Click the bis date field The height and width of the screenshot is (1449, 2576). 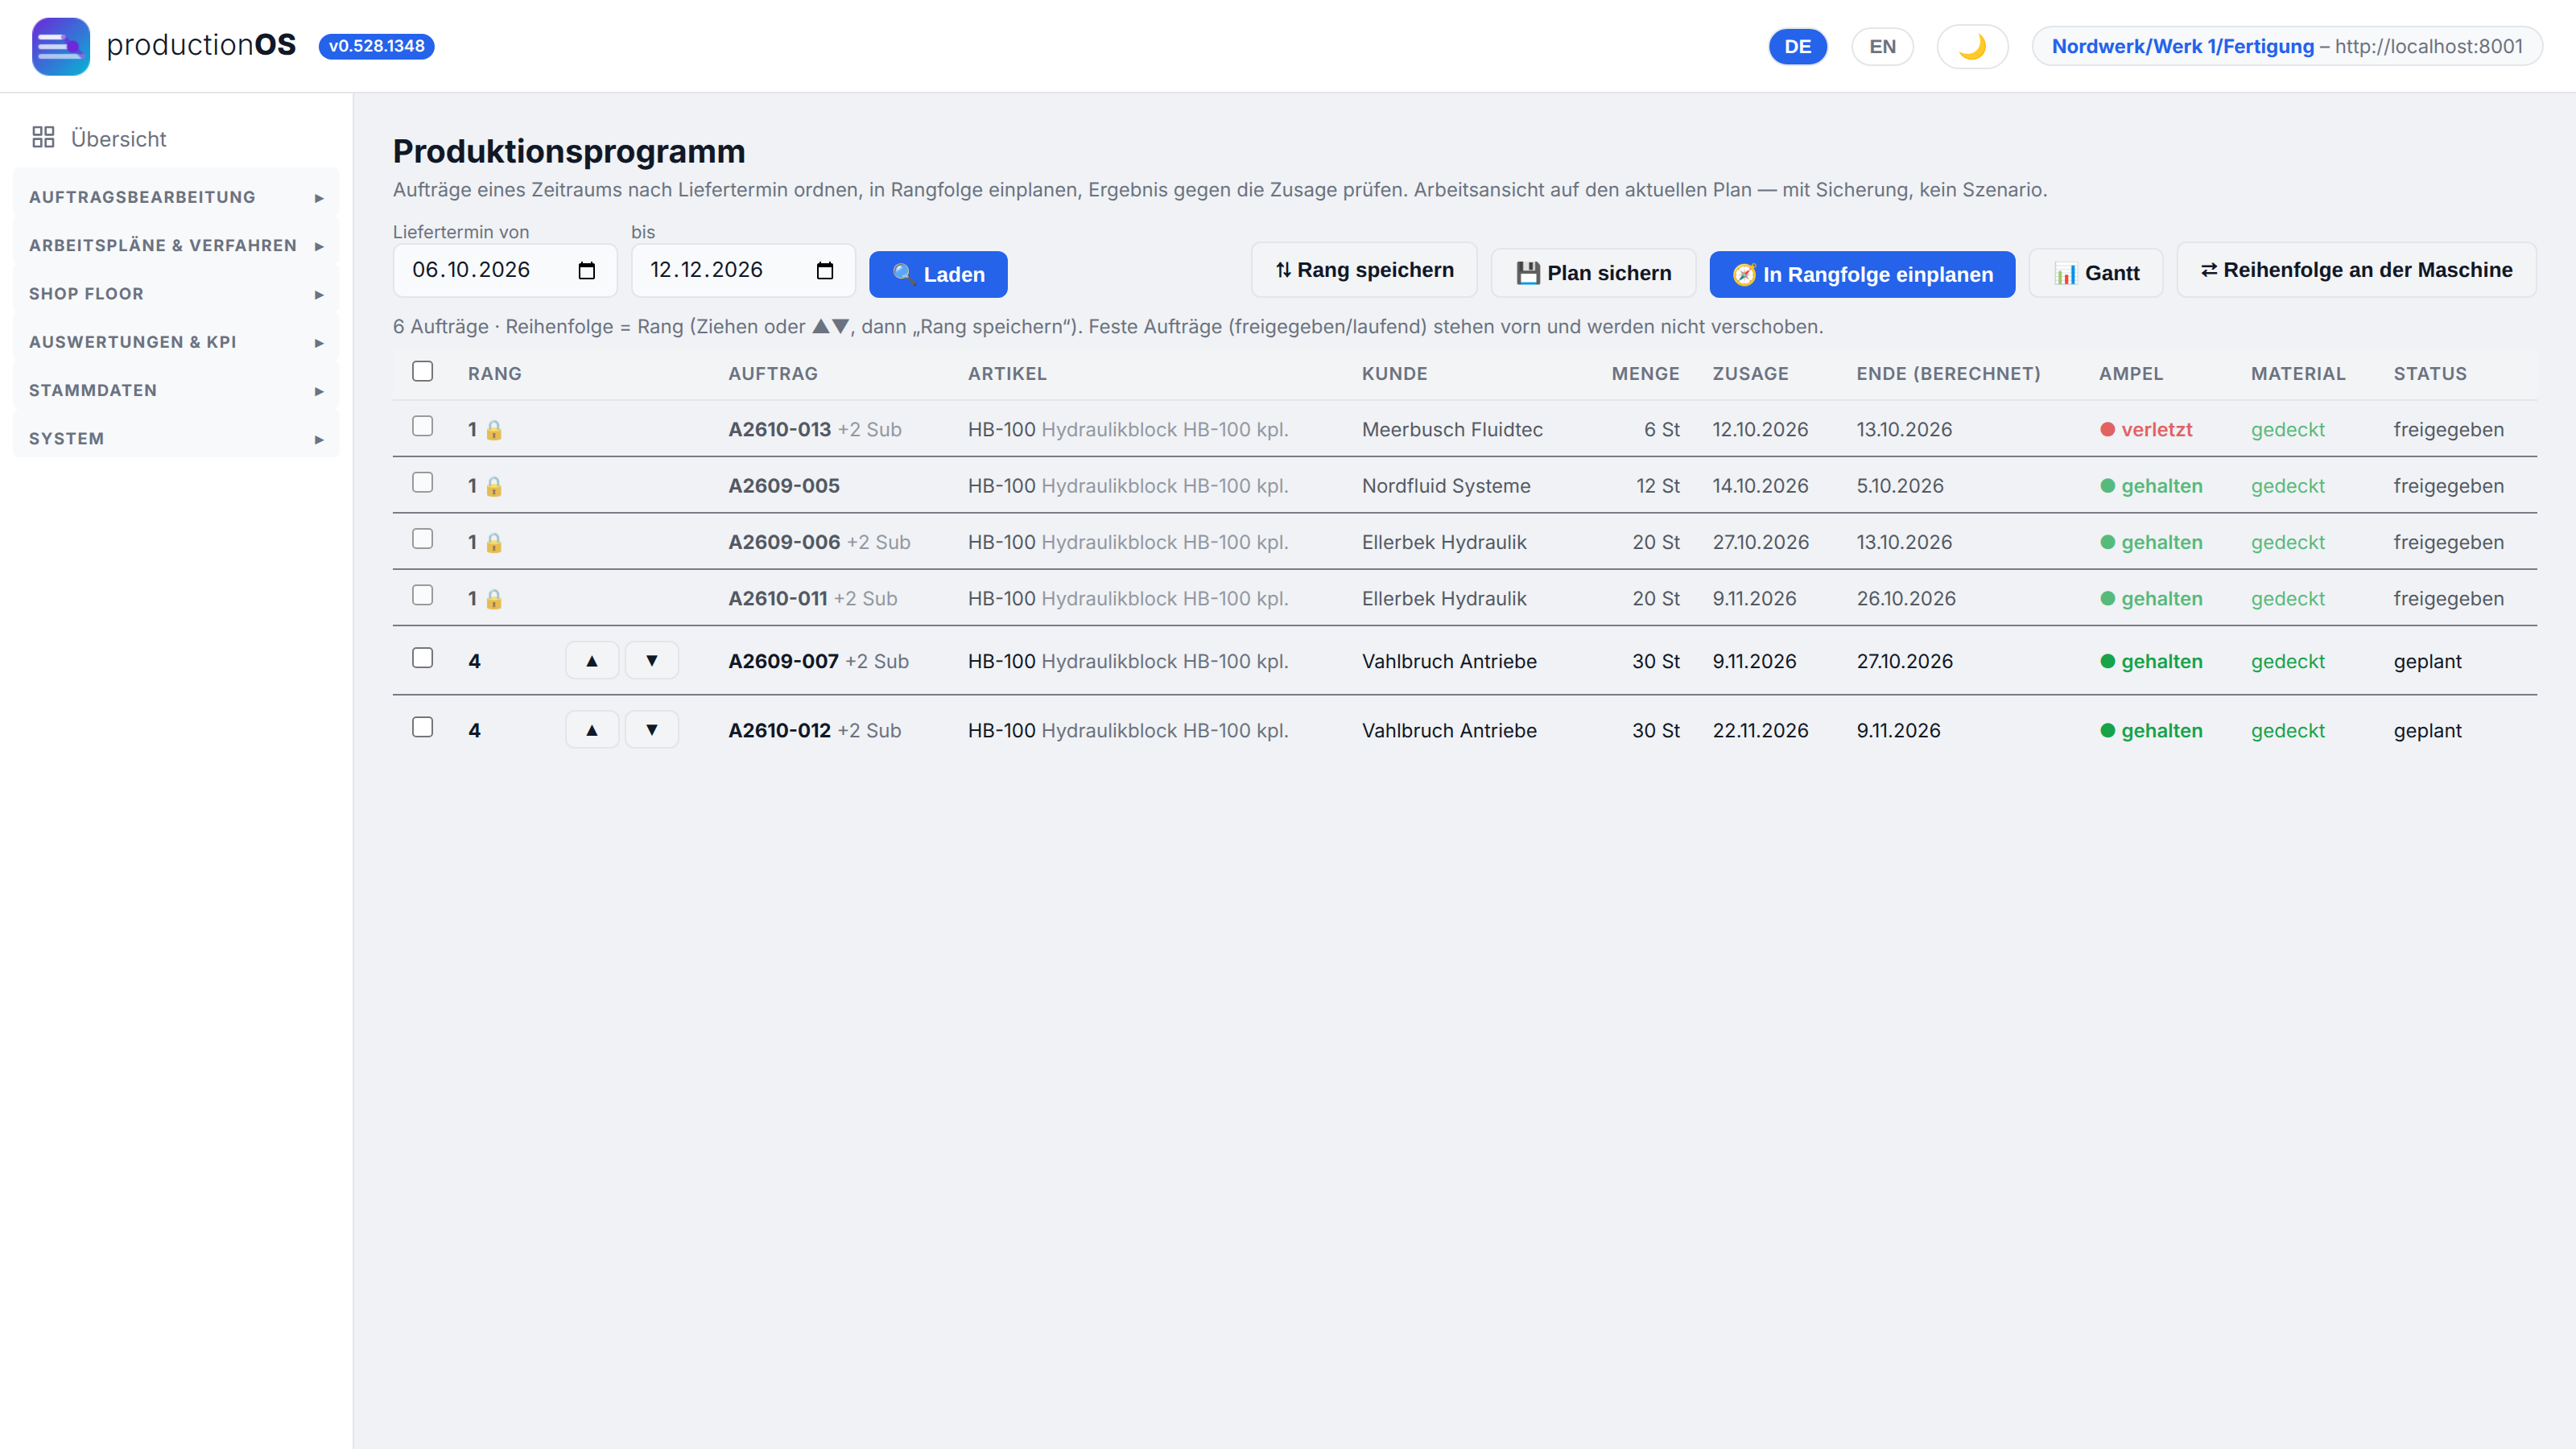[743, 270]
